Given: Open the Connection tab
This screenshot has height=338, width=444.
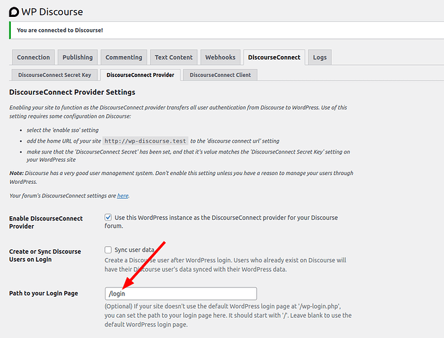Looking at the screenshot, I should (33, 57).
